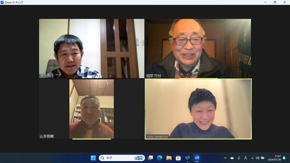Open File Explorer from the taskbar
The image size is (290, 163).
pyautogui.click(x=169, y=158)
